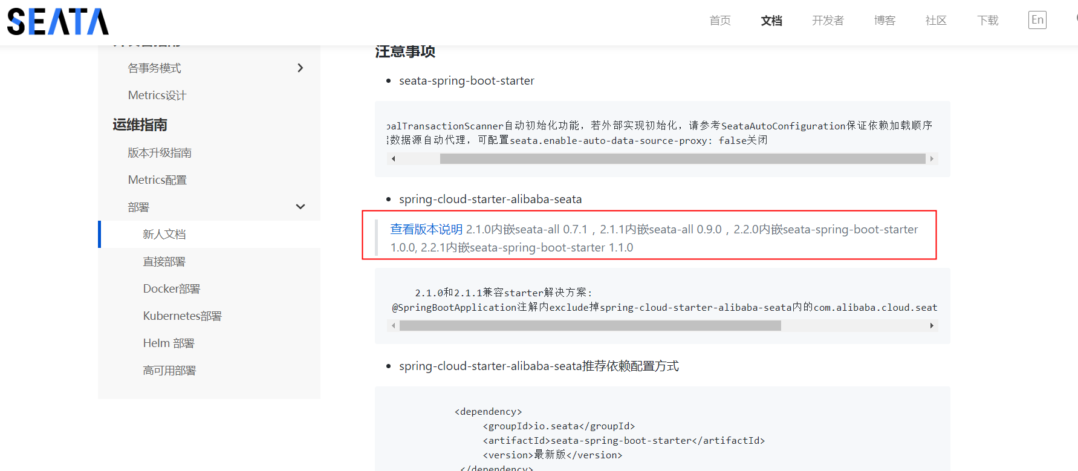Viewport: 1078px width, 471px height.
Task: Click the 注意事项 page heading
Action: 405,51
